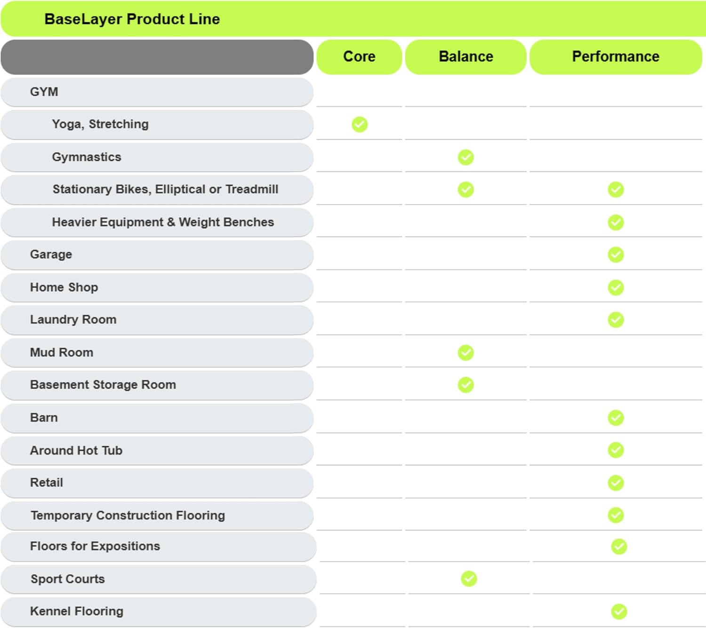Click Balance check for Stationary Bikes row
Viewport: 706px width, 628px height.
(466, 190)
